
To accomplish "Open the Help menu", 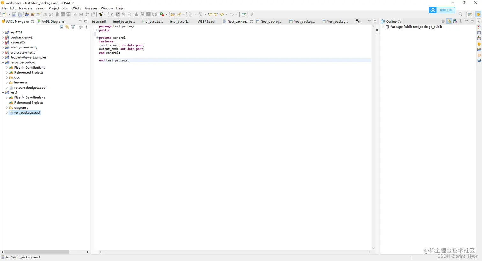I will [120, 8].
